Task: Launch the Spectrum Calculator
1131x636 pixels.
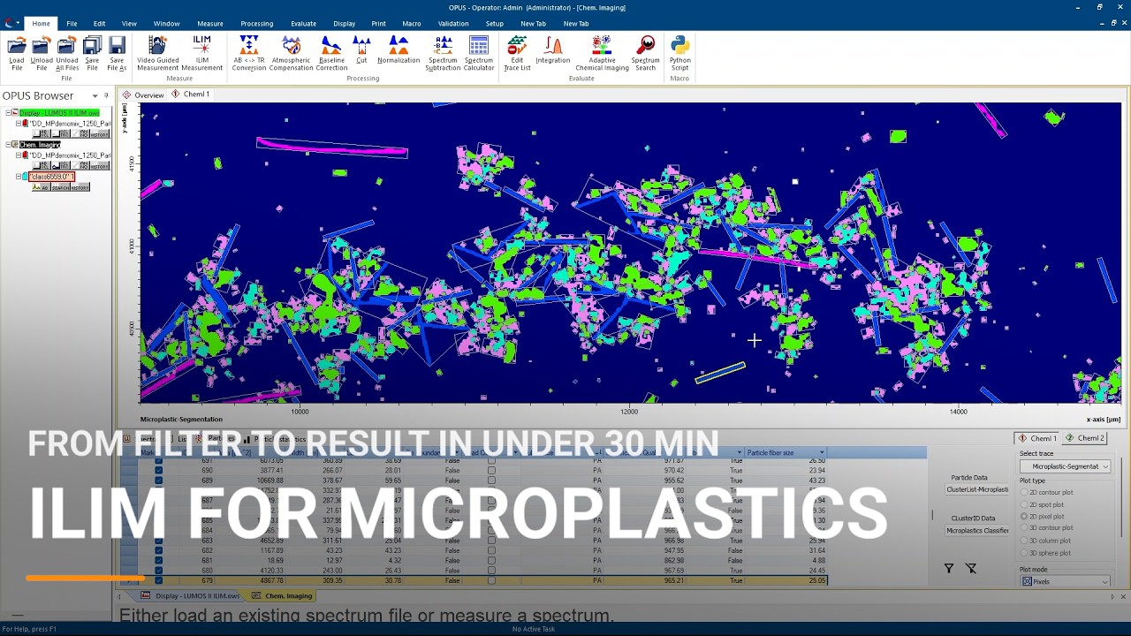Action: (x=479, y=54)
